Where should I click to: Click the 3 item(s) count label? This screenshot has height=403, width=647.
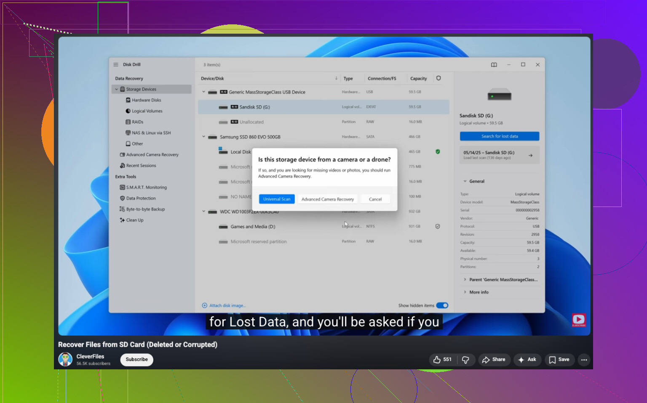(x=212, y=65)
